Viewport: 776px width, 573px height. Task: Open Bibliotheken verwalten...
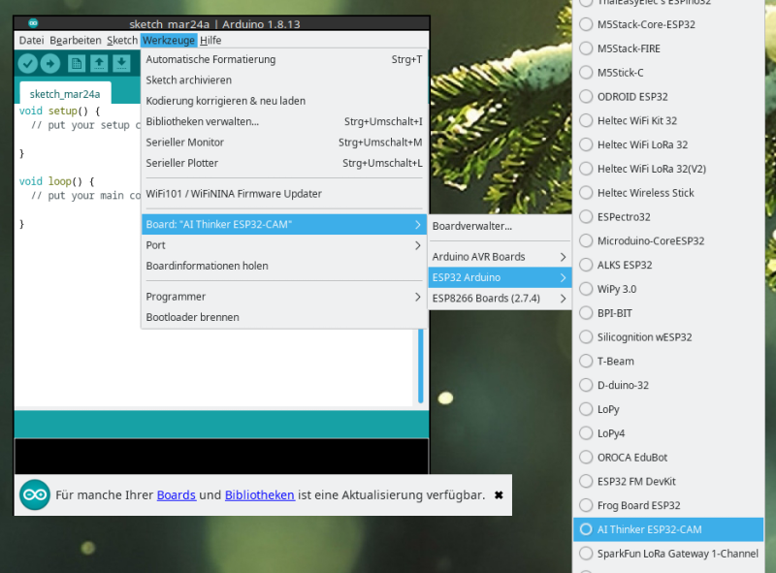283,122
